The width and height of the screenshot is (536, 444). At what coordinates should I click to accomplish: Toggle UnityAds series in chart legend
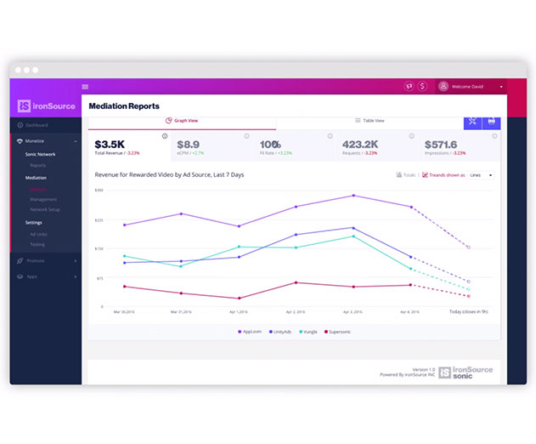pos(280,332)
